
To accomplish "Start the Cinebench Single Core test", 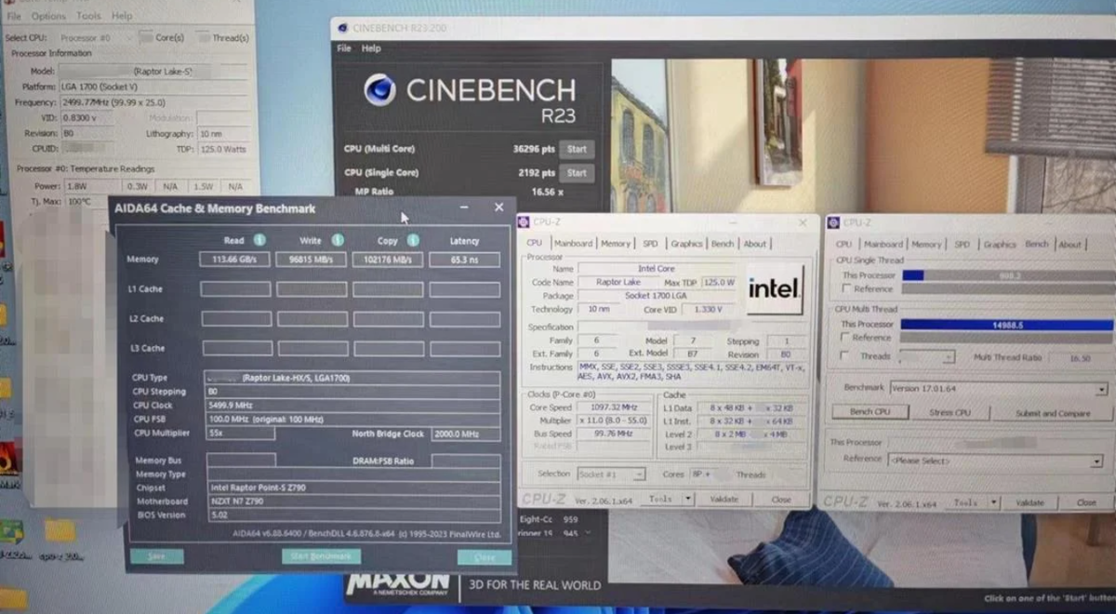I will point(577,173).
